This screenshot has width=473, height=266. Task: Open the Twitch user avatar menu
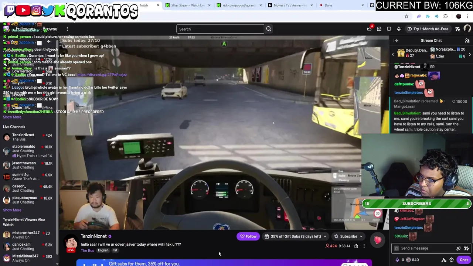coord(467,29)
